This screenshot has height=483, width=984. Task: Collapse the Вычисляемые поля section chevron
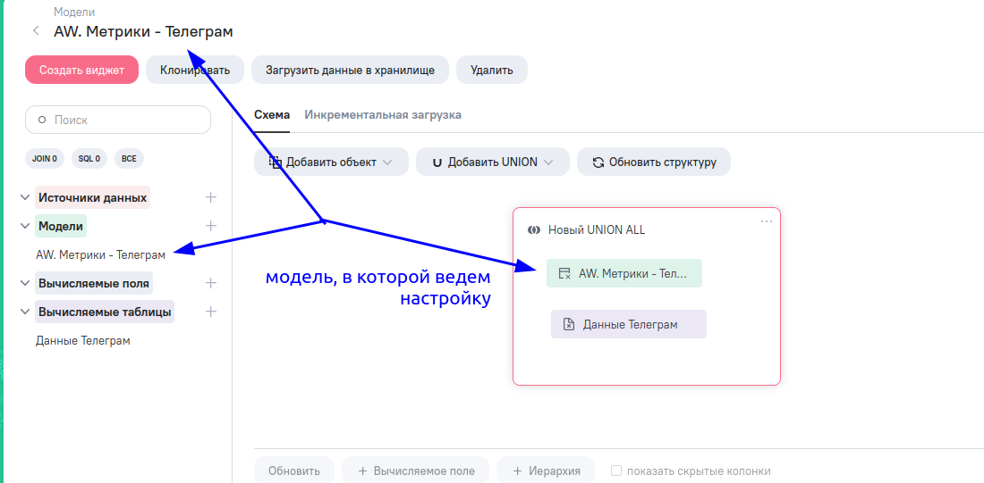(x=24, y=283)
